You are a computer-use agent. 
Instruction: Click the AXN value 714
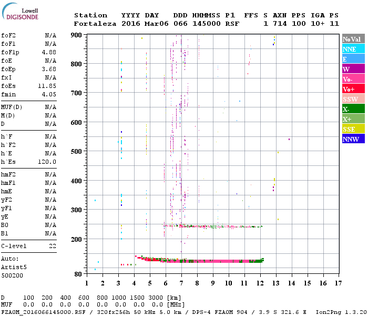click(280, 24)
